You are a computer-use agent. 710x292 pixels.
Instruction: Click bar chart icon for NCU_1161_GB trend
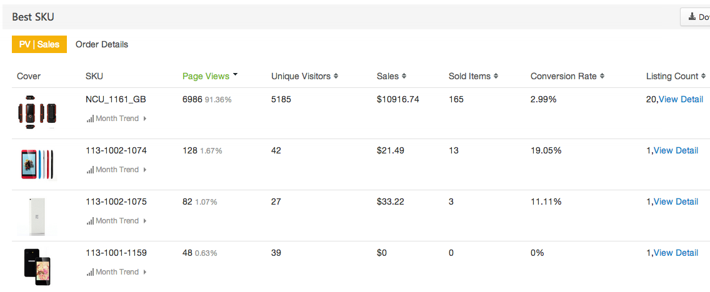point(90,119)
